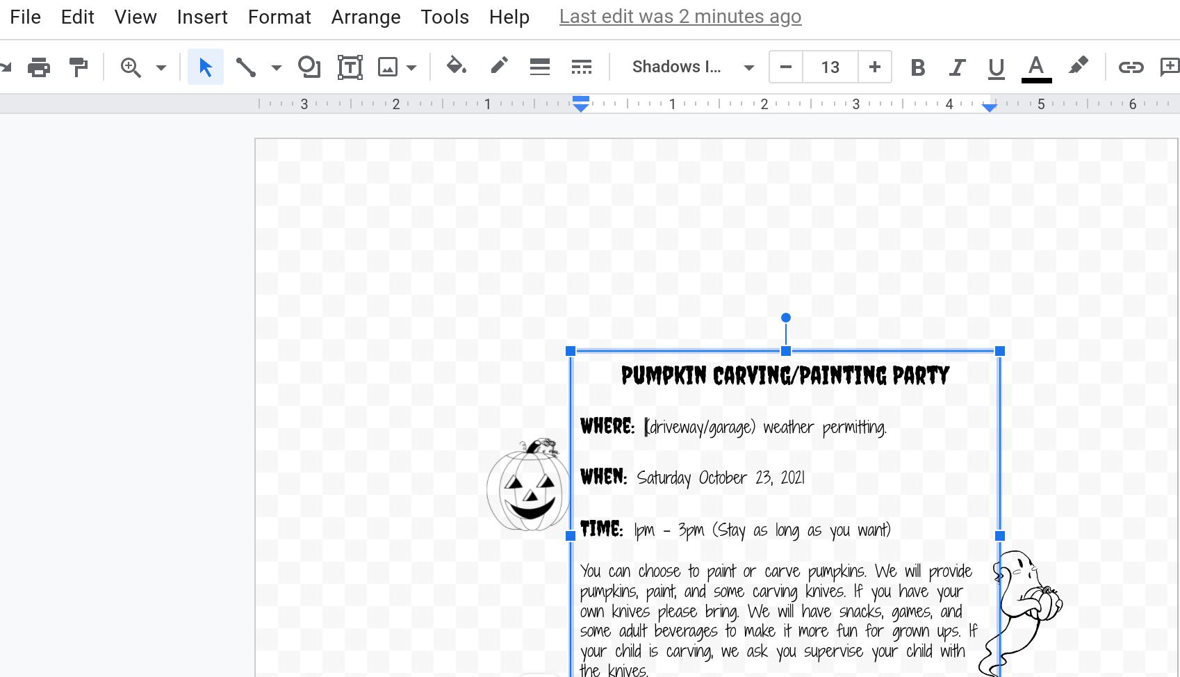Click the Zoom magnifier icon
The width and height of the screenshot is (1180, 677).
coord(131,67)
